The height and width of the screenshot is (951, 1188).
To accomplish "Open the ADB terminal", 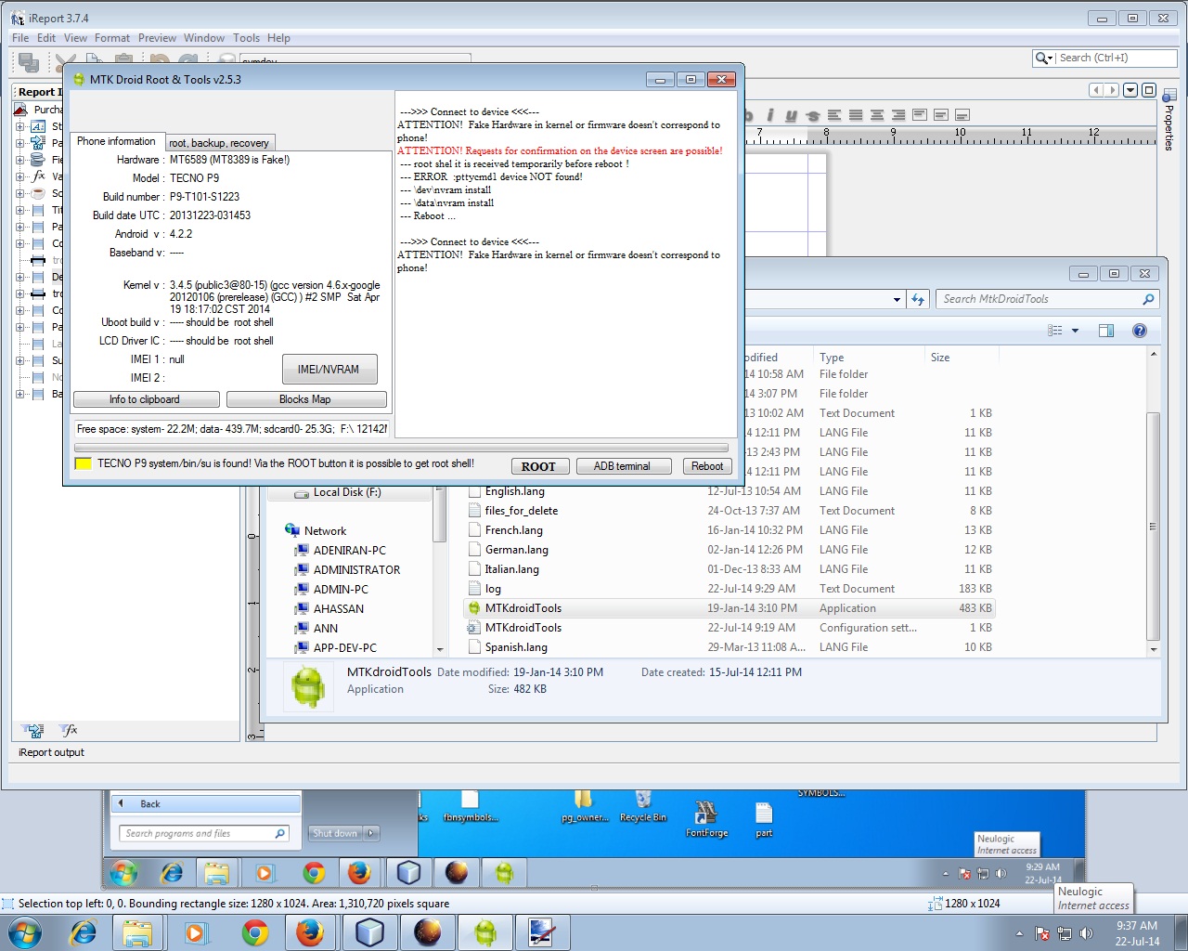I will coord(622,466).
